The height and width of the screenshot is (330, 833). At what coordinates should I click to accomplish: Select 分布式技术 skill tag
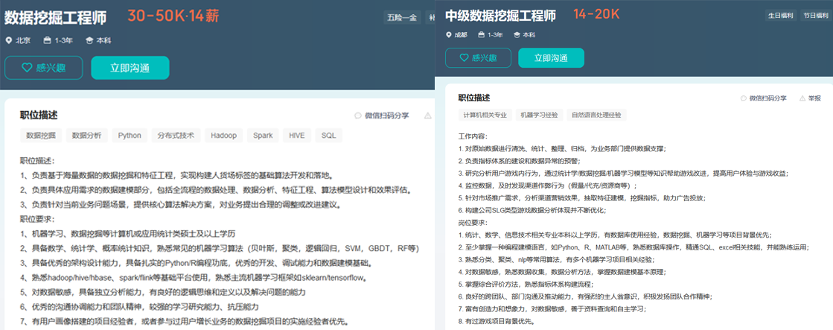(x=176, y=136)
